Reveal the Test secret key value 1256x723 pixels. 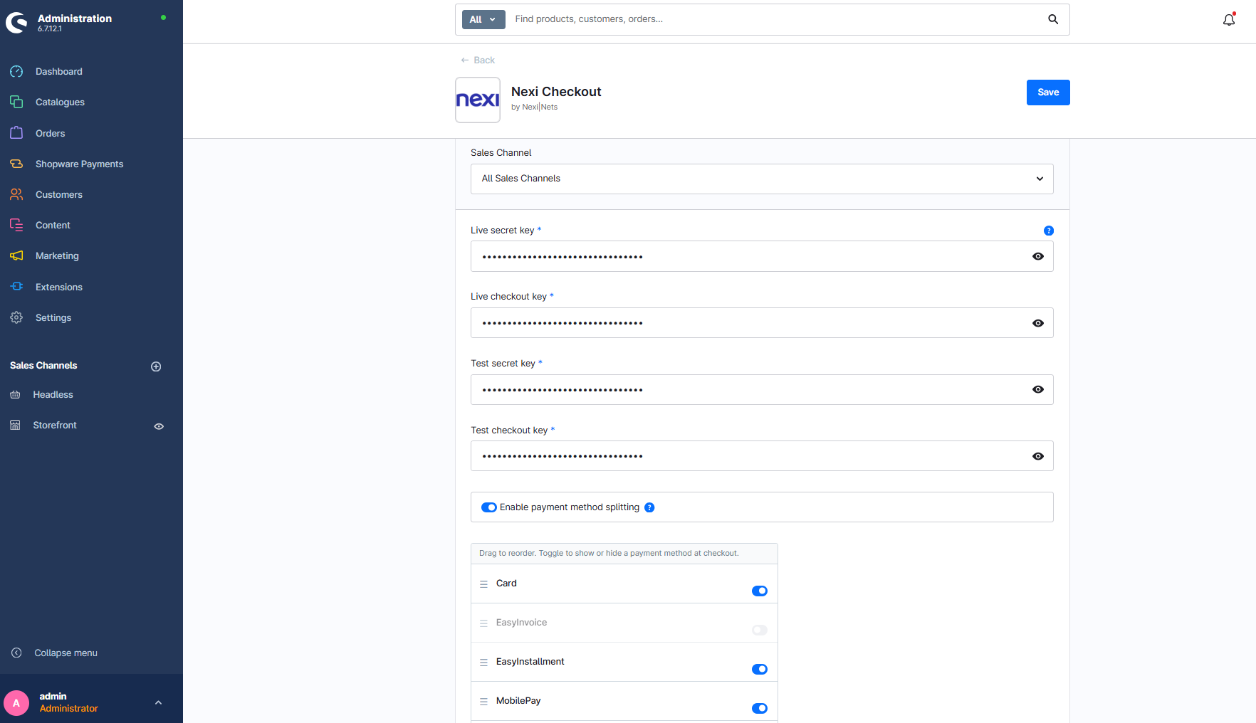pos(1038,389)
